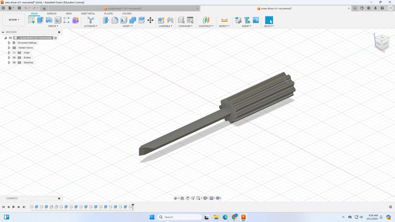Select the Shell tool
The image size is (395, 222).
124,20
